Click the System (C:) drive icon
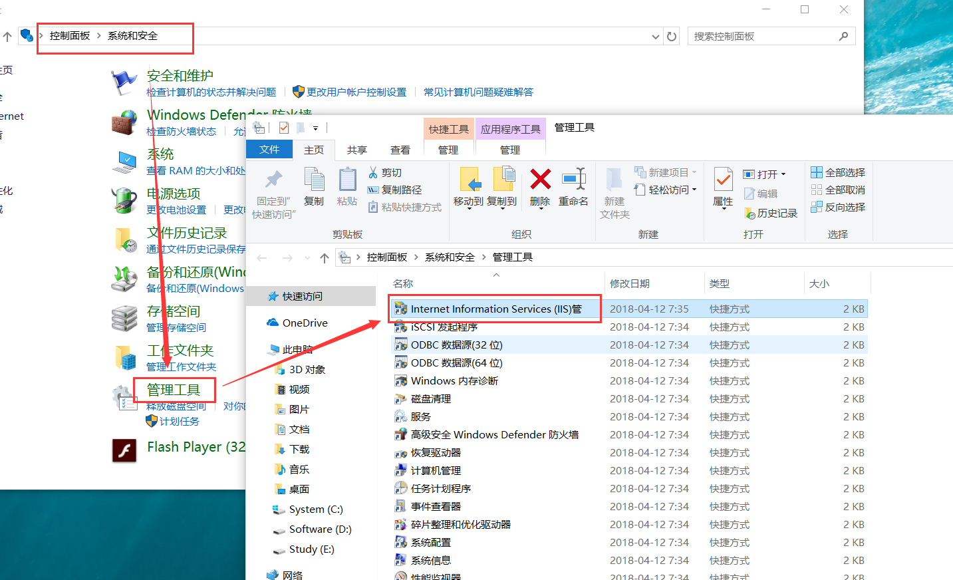The height and width of the screenshot is (580, 953). click(279, 509)
